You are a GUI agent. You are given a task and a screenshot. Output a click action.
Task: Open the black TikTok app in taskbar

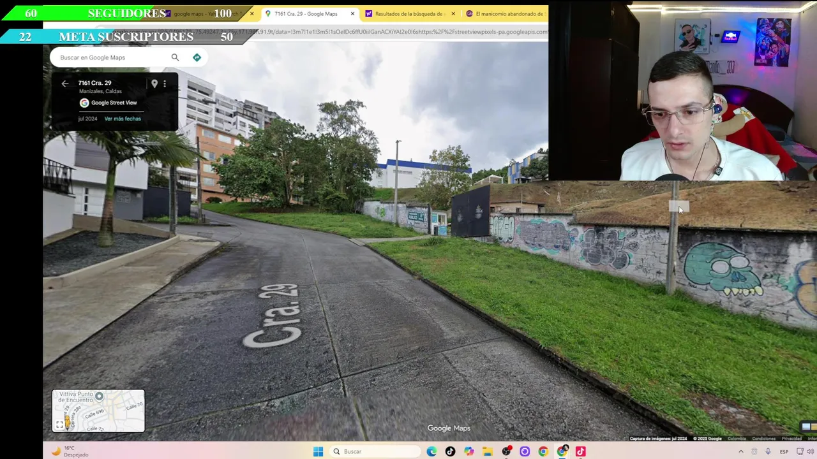[450, 451]
